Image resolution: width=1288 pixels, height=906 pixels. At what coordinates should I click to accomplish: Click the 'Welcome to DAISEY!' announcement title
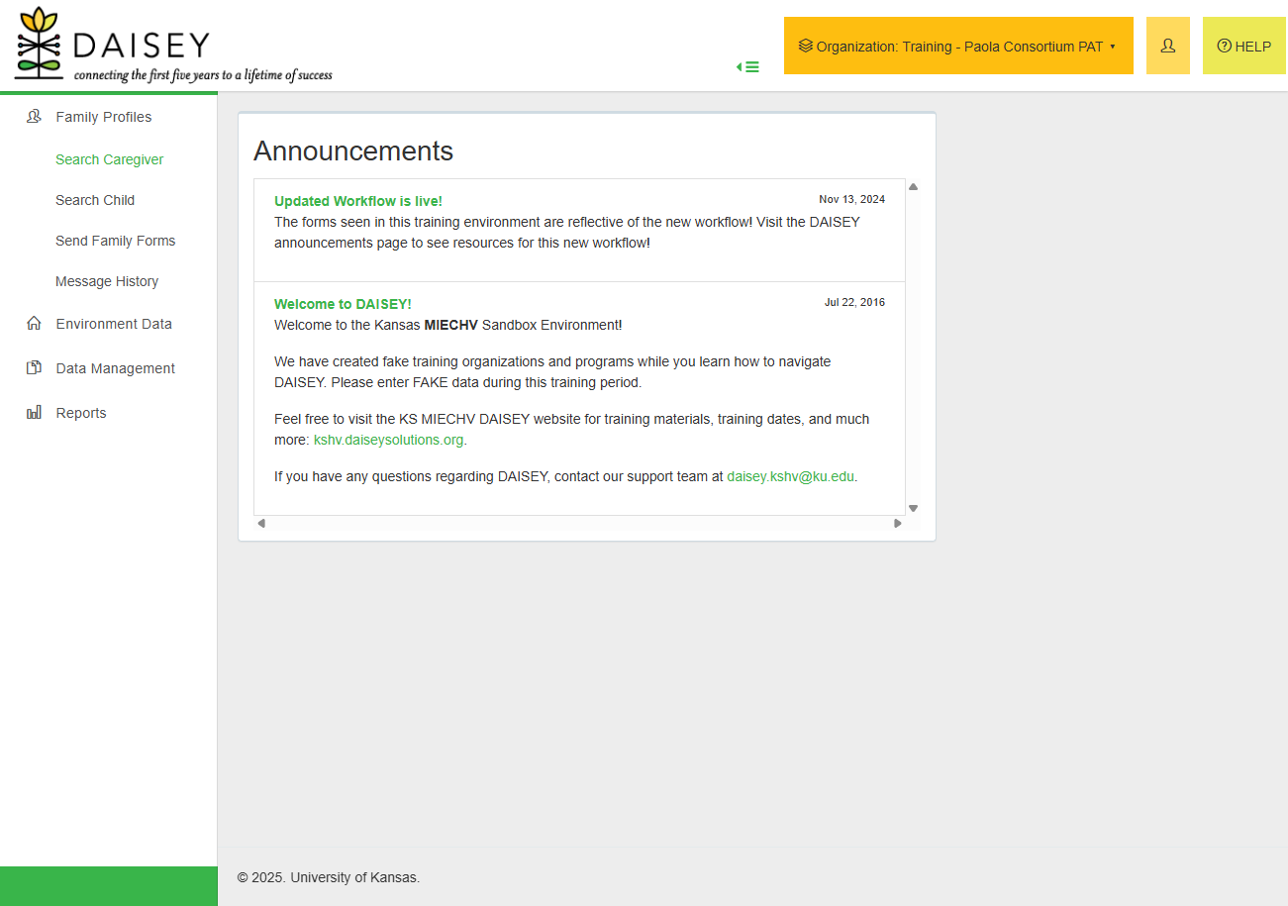(x=343, y=304)
